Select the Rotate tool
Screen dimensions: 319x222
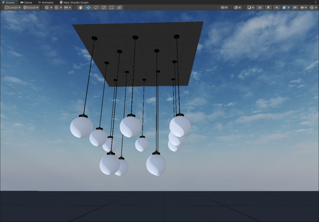click(x=96, y=8)
